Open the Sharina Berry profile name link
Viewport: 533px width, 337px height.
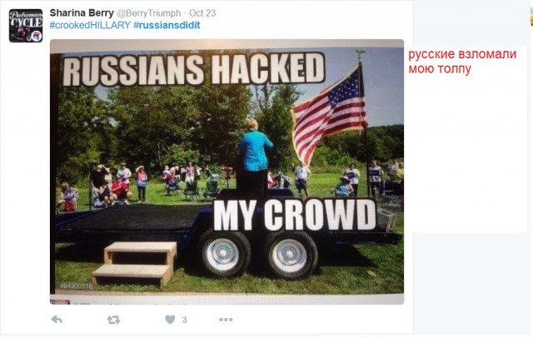point(82,13)
